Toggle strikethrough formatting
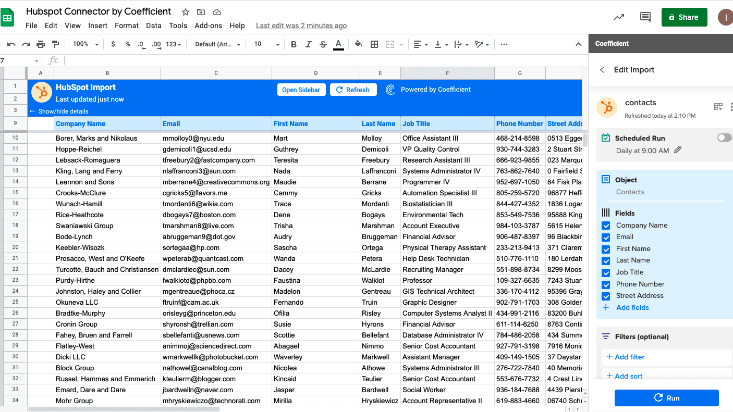 [323, 44]
